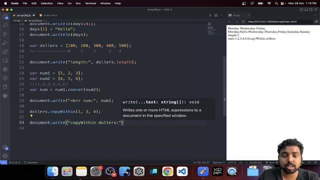
Task: Open the preview browser hamburger menu
Action: pos(316,21)
